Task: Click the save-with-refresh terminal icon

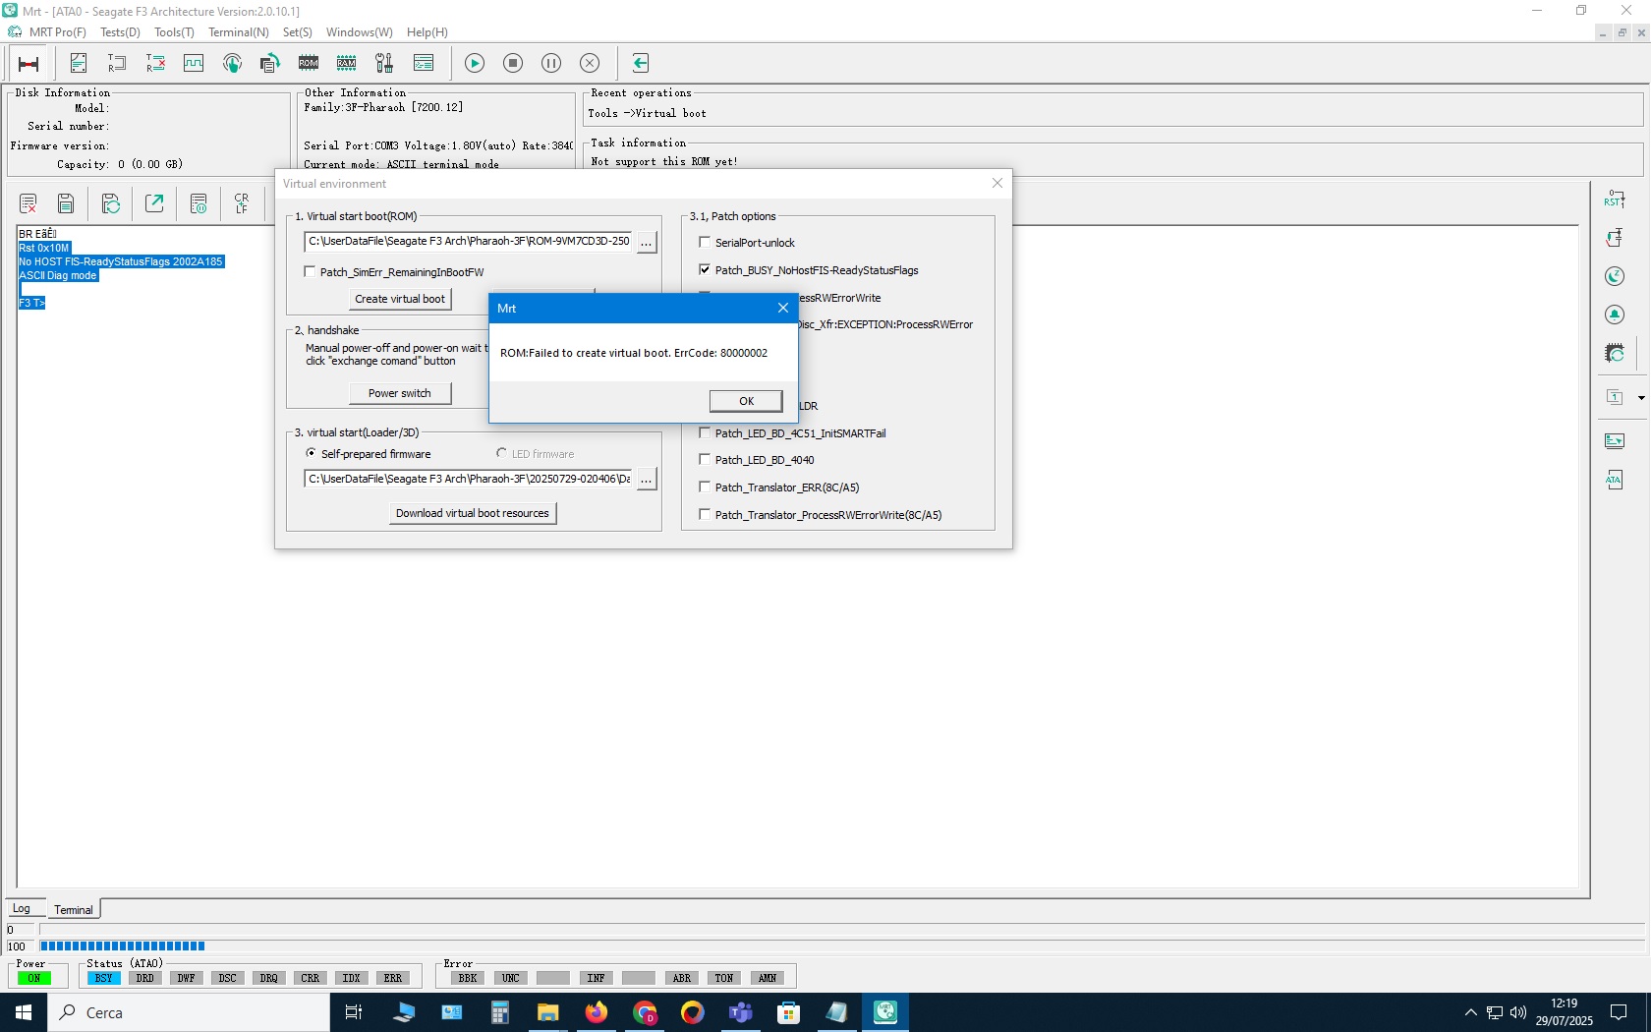Action: pos(111,203)
